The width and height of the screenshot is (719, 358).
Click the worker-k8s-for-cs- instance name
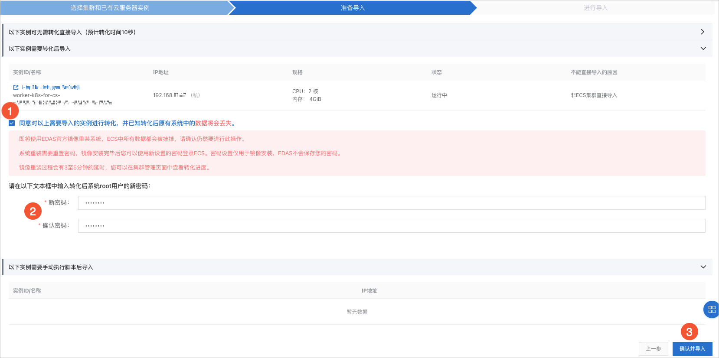36,95
